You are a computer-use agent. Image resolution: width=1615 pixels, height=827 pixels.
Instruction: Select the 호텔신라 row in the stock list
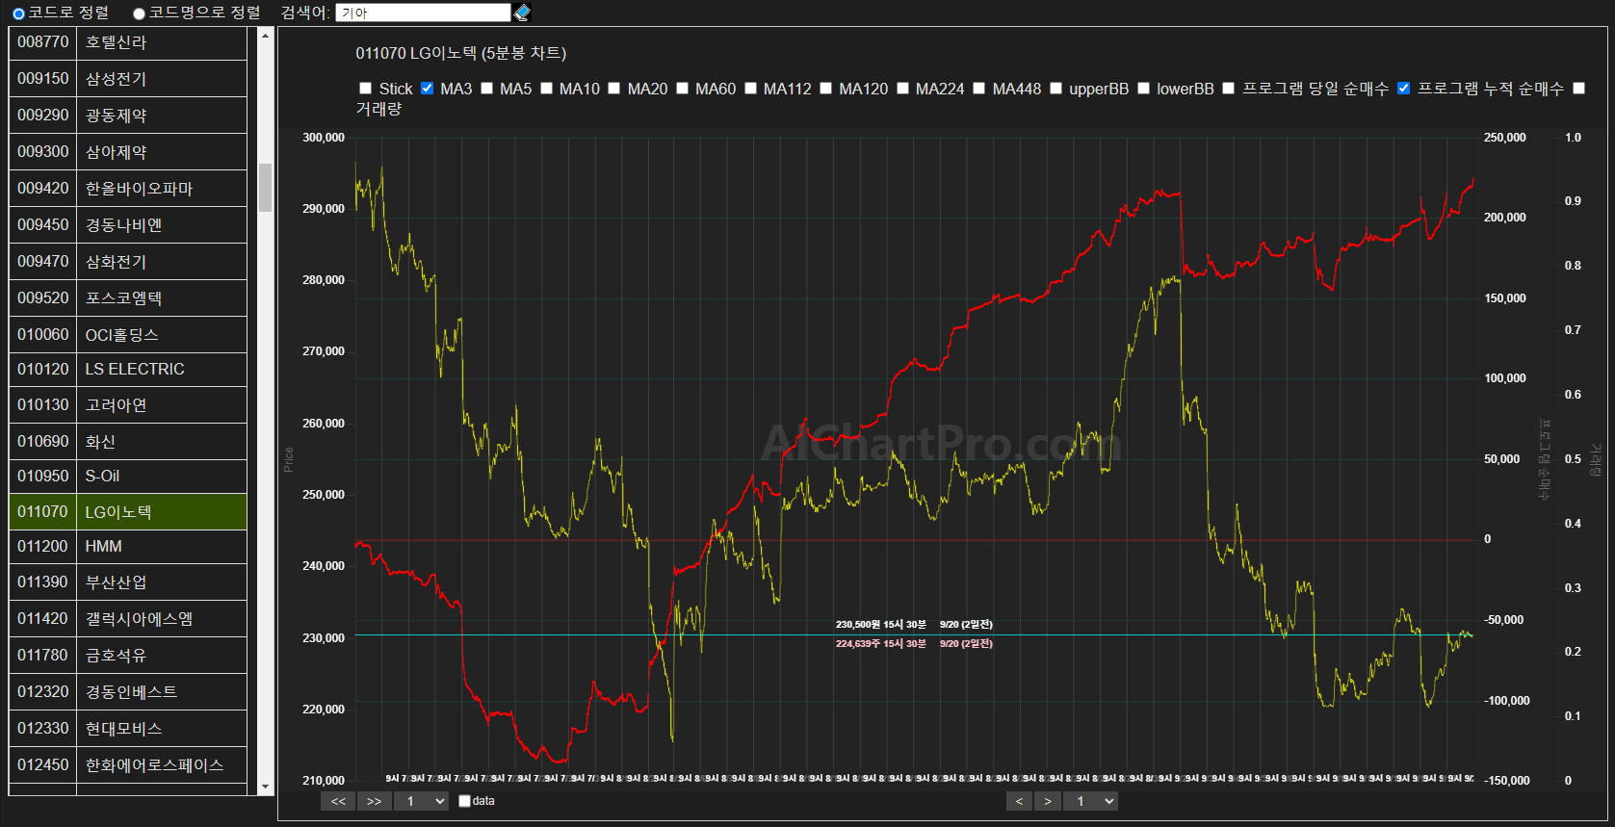pos(128,42)
